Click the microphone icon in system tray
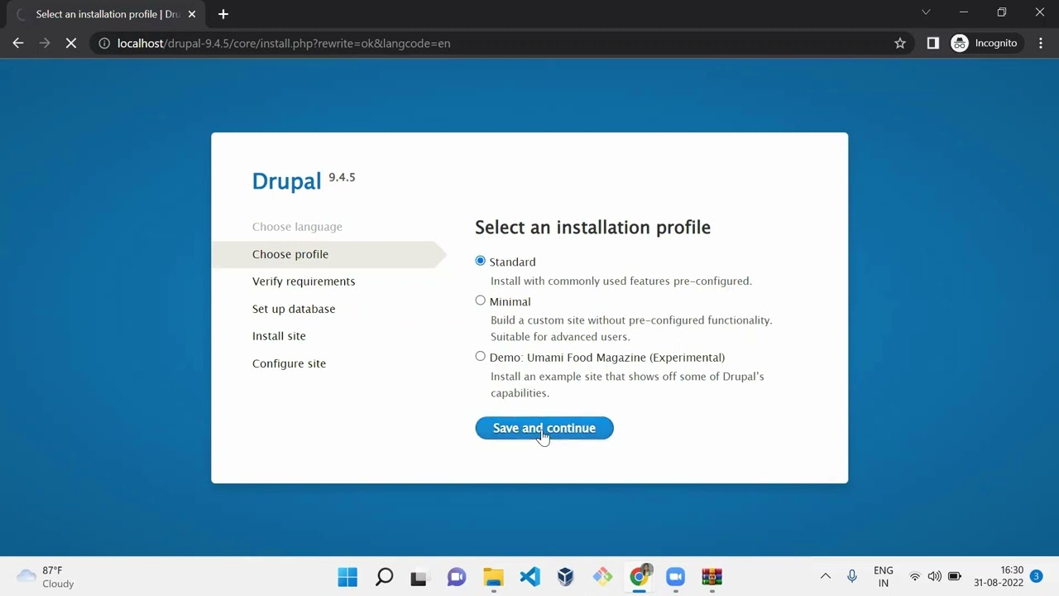The width and height of the screenshot is (1059, 596). (x=852, y=576)
